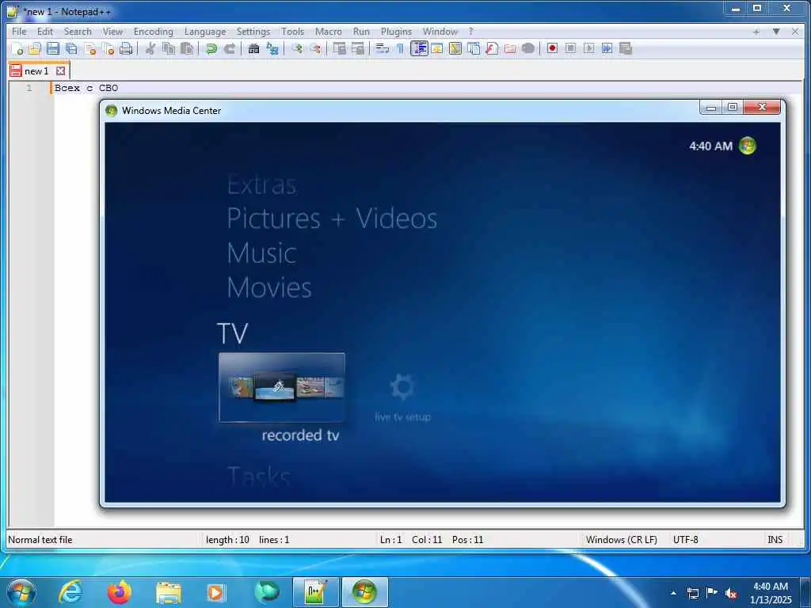811x608 pixels.
Task: Click the Windows (CR LF) status bar entry
Action: pos(621,540)
